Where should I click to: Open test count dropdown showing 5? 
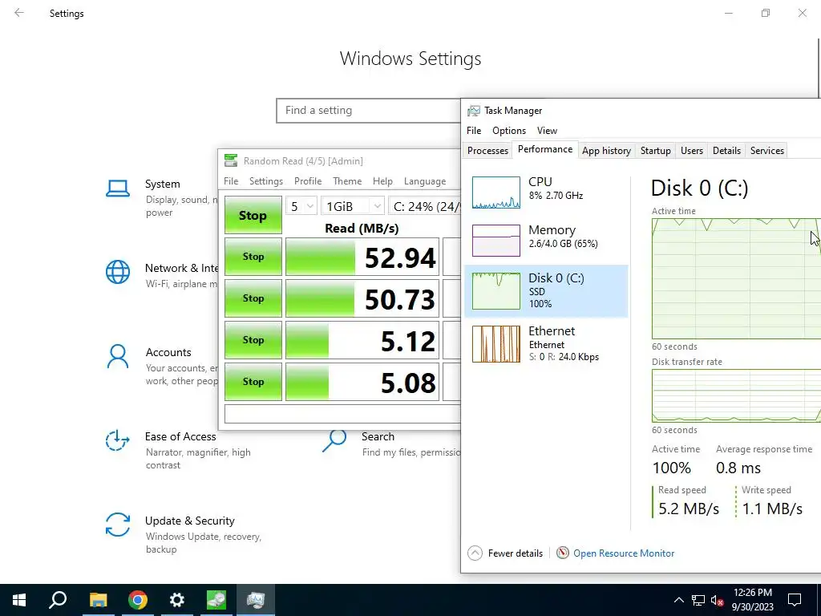pos(301,206)
